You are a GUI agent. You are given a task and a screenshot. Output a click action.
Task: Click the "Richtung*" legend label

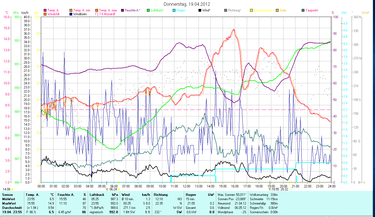[235, 11]
